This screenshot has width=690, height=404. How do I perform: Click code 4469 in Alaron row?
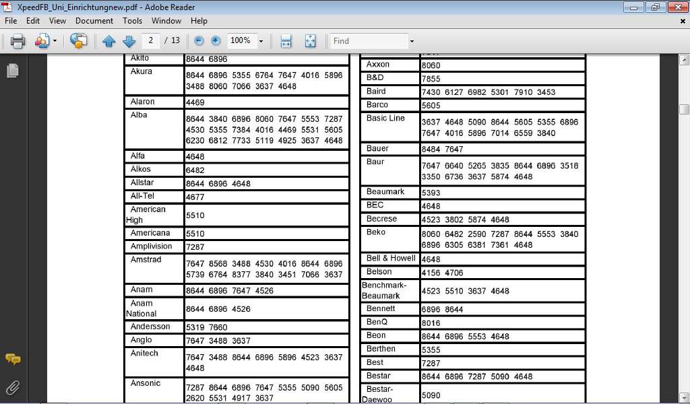click(x=195, y=102)
